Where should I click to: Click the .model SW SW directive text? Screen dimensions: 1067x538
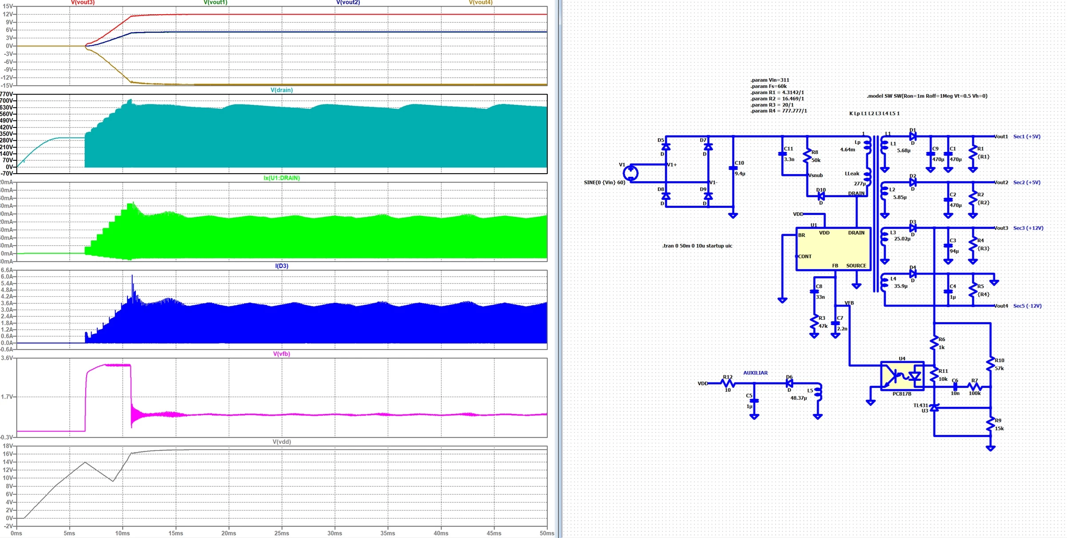(927, 96)
